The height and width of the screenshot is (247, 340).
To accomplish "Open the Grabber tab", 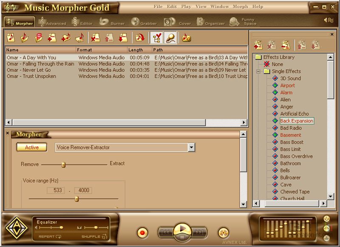I will click(x=144, y=22).
